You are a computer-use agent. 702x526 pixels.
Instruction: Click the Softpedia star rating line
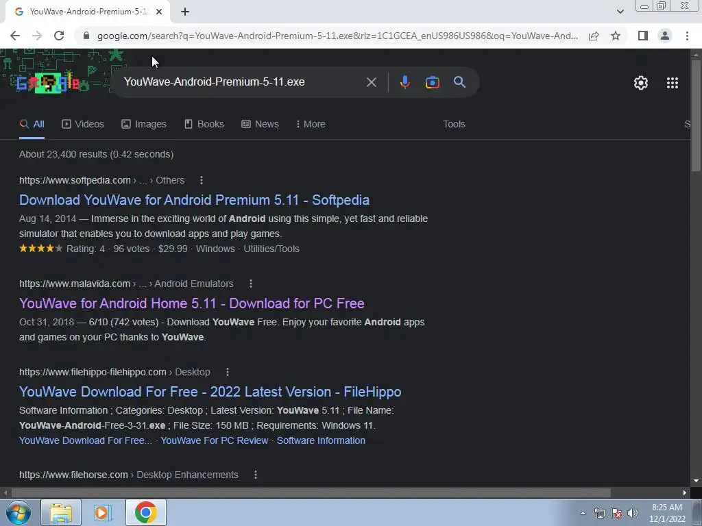[x=159, y=249]
